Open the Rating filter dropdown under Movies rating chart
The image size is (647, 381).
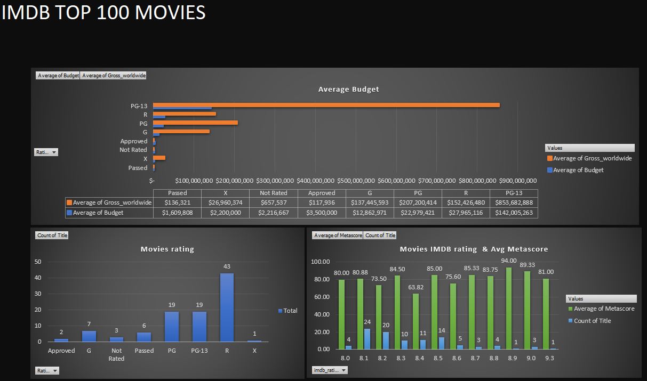[47, 370]
